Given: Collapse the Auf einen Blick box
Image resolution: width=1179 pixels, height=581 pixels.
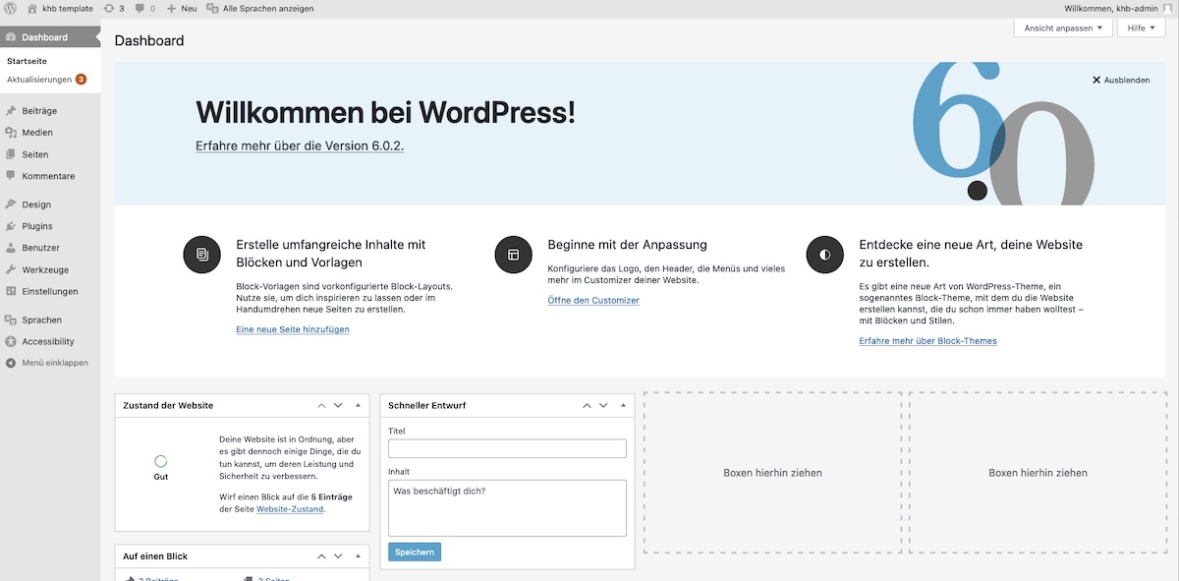Looking at the screenshot, I should [x=356, y=556].
